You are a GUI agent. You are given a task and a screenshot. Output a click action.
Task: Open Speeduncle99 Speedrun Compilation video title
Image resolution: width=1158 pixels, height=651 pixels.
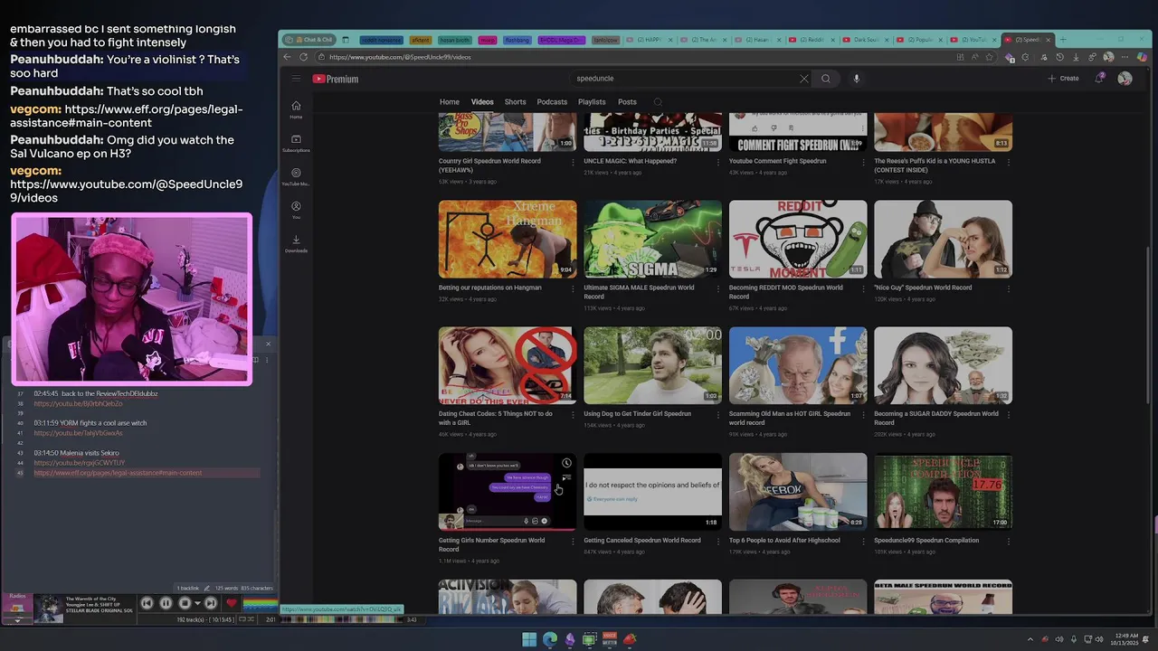coord(926,541)
